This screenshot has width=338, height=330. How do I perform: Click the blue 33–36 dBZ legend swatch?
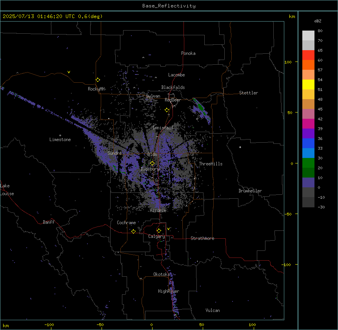click(308, 143)
